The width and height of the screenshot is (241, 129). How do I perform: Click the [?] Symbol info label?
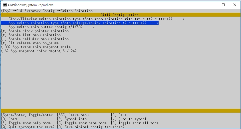(72, 119)
